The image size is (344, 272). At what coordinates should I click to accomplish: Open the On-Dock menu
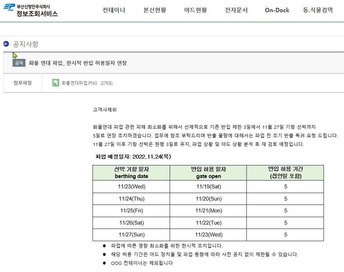coord(277,10)
